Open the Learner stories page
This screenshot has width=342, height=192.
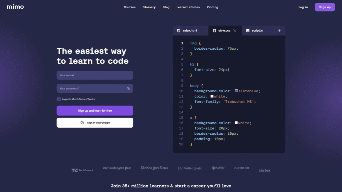[x=188, y=7]
